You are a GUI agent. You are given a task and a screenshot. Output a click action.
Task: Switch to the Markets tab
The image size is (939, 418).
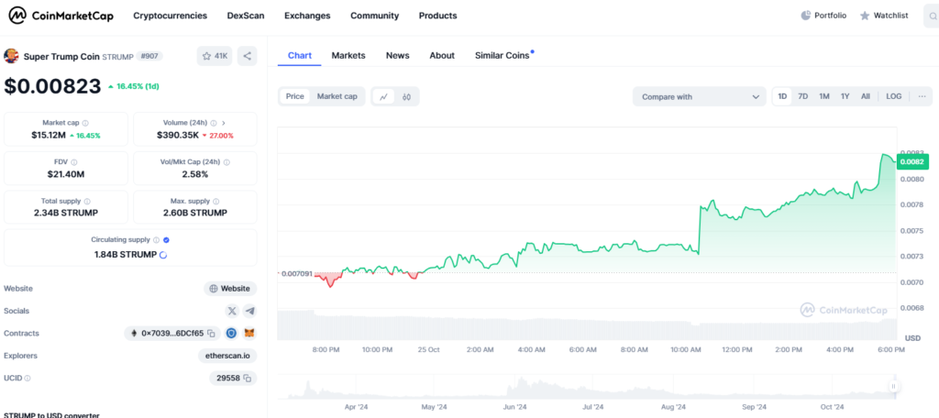[x=348, y=55]
